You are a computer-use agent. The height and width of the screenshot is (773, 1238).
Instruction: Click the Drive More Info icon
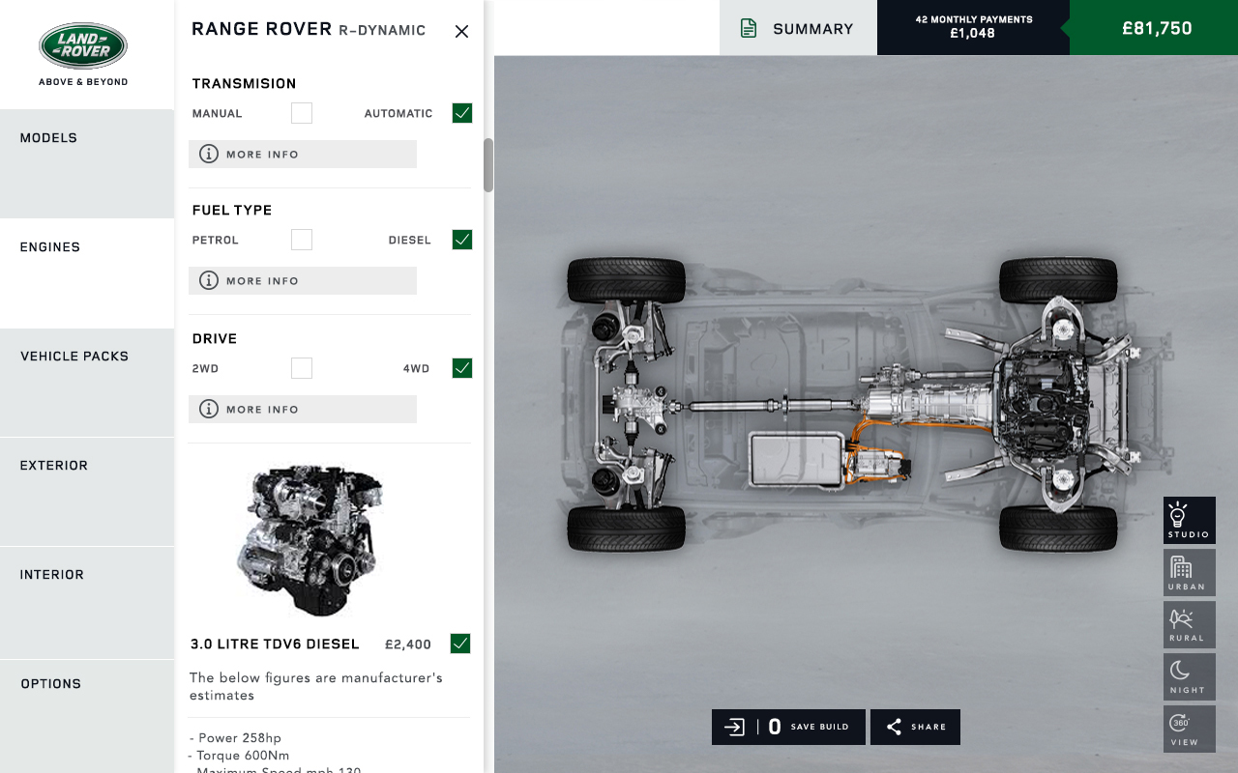point(209,409)
